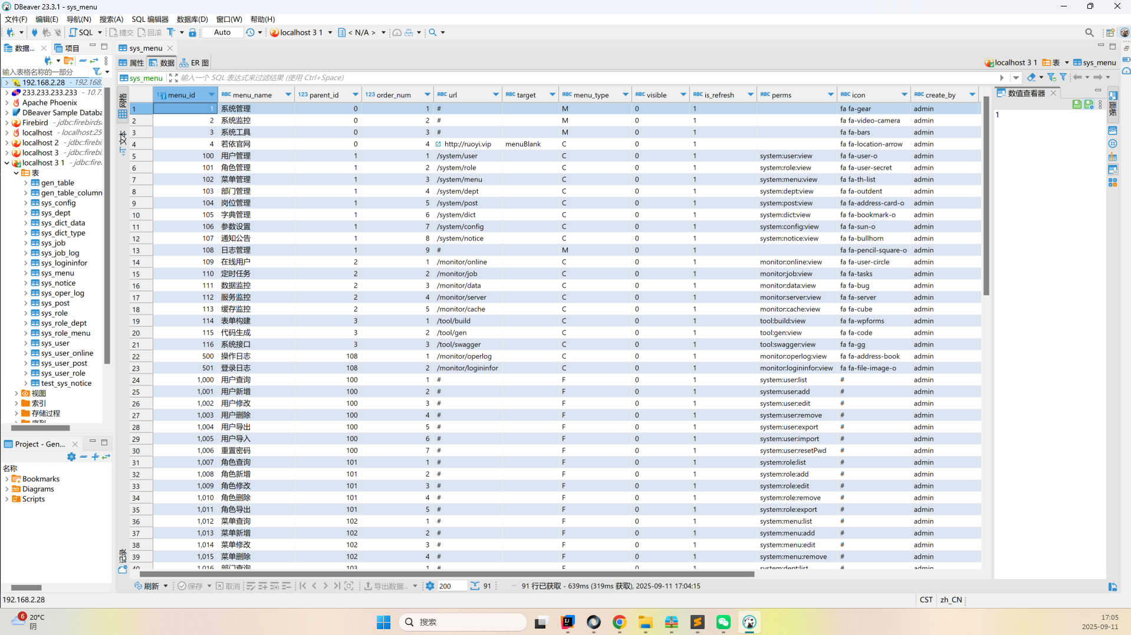
Task: Switch to the 项目 tab
Action: (x=67, y=48)
